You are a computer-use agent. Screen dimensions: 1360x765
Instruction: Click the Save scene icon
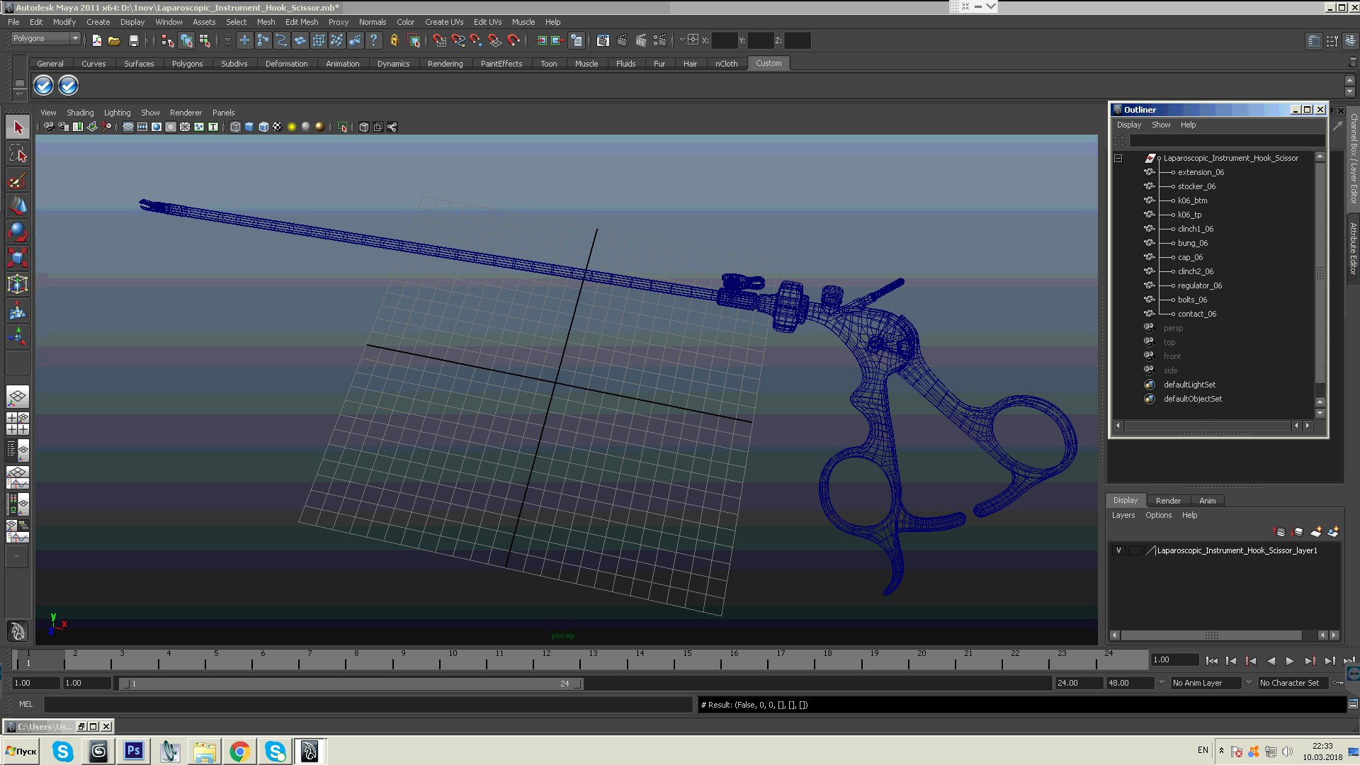133,40
